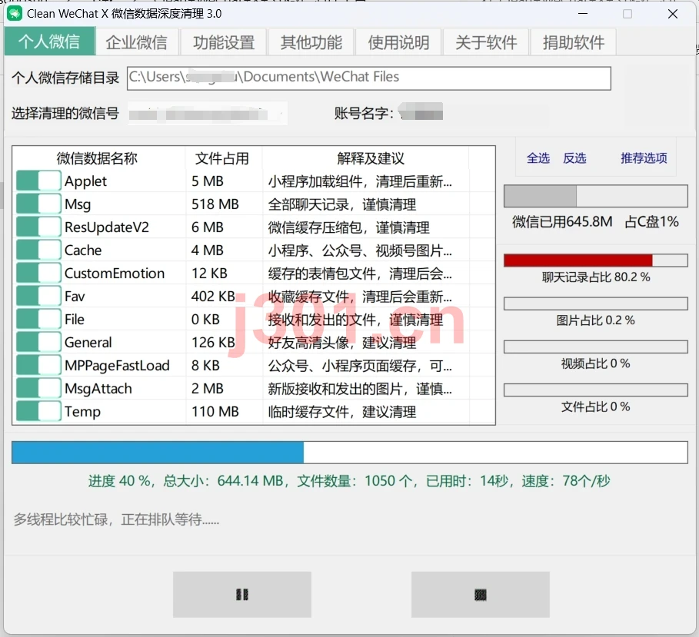
Task: Open the 关于软件 tab
Action: point(486,42)
